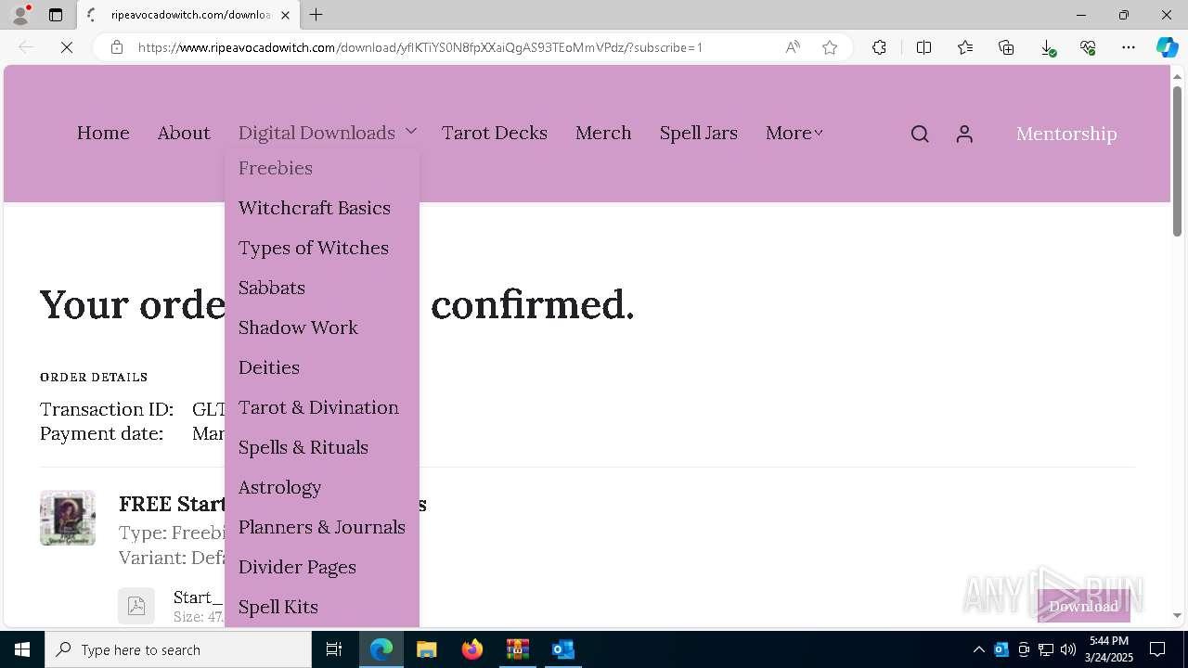Close the ripeavocadowitch.com browser tab
The image size is (1188, 668).
tap(285, 15)
